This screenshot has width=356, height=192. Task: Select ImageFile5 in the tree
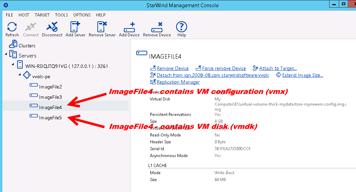(x=51, y=118)
